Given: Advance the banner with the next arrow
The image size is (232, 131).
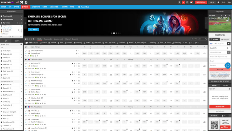Looking at the screenshot, I should pos(206,23).
